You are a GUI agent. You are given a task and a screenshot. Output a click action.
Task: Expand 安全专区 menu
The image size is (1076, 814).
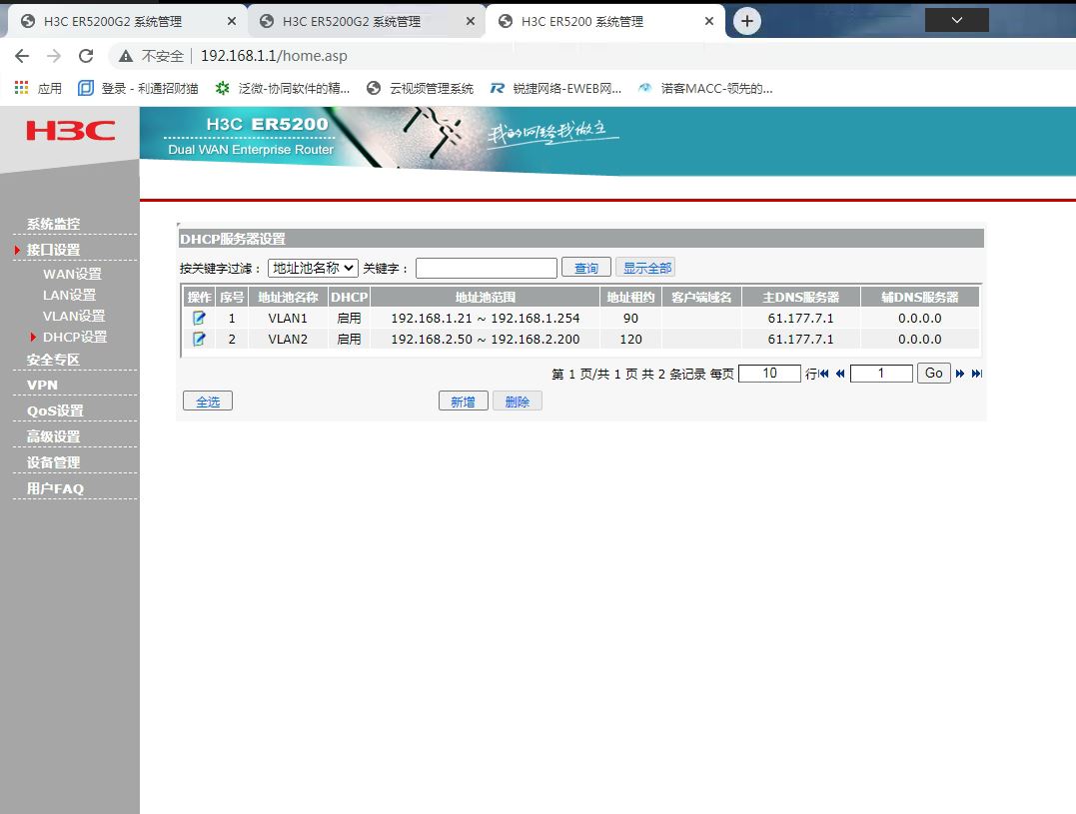[54, 360]
